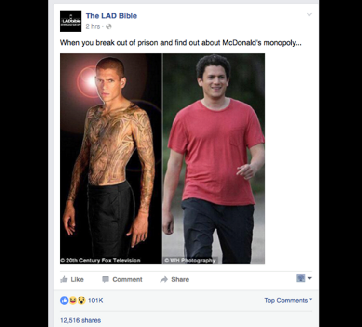The image size is (362, 327).
Task: Click the small commenter profile thumbnail
Action: tap(301, 278)
